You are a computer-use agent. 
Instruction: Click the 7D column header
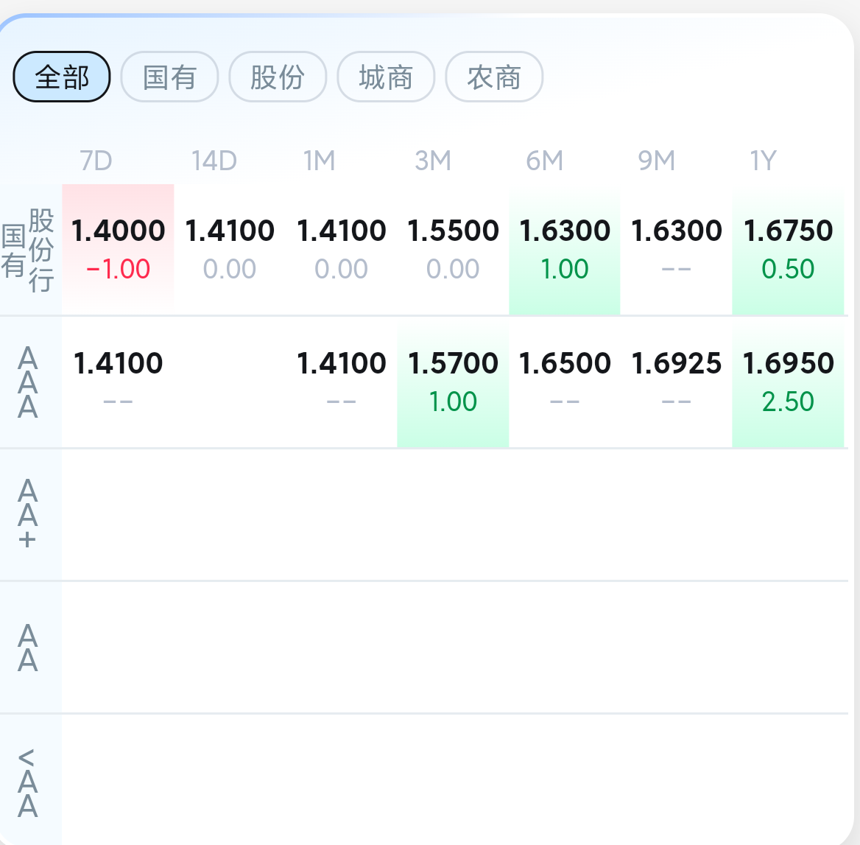pos(96,161)
